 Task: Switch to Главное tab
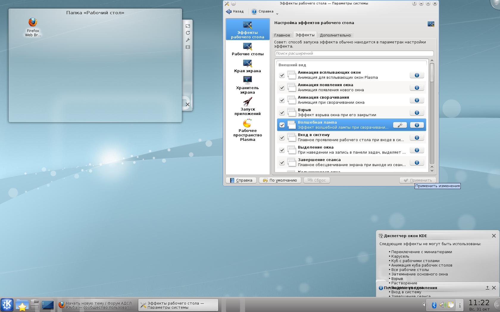[282, 35]
